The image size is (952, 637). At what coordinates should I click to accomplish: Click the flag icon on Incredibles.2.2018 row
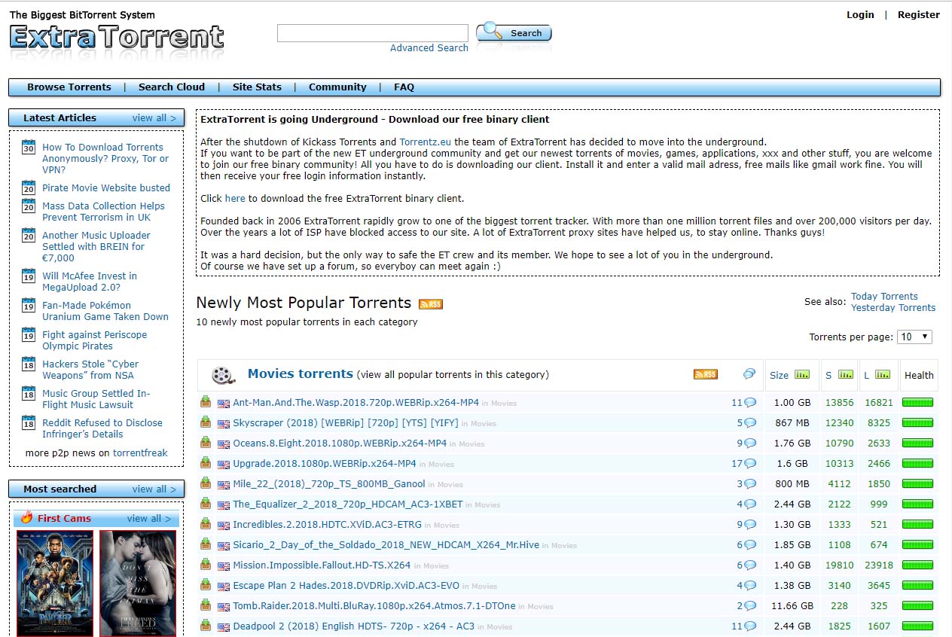pos(224,526)
